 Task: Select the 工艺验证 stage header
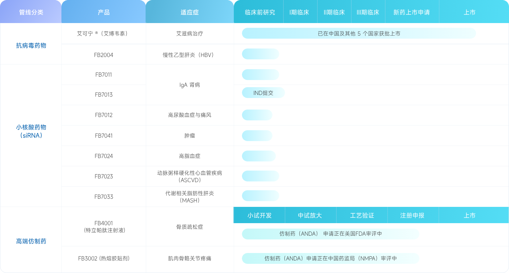tap(362, 215)
